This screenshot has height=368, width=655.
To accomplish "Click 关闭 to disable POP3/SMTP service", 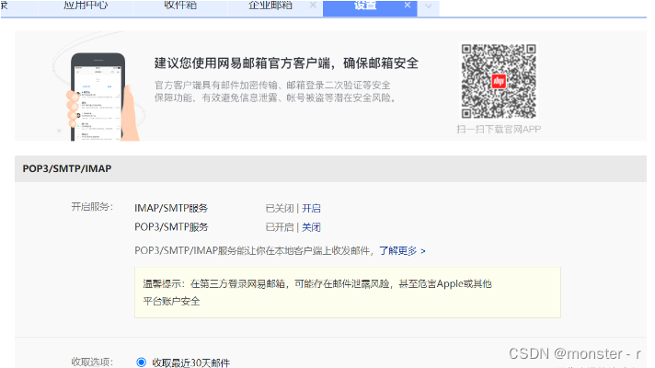I will click(x=311, y=227).
